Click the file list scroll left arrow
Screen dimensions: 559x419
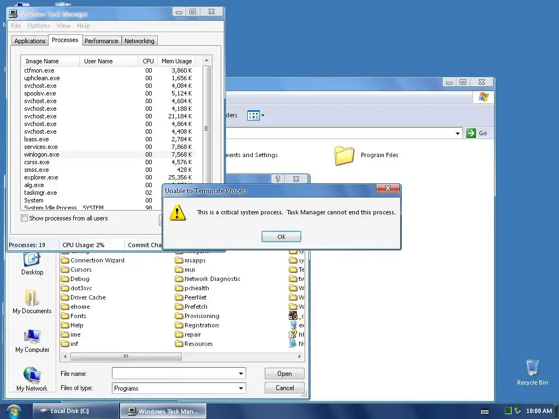coord(65,356)
